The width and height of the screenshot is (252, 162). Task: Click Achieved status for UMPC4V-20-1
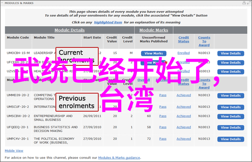tap(184, 139)
